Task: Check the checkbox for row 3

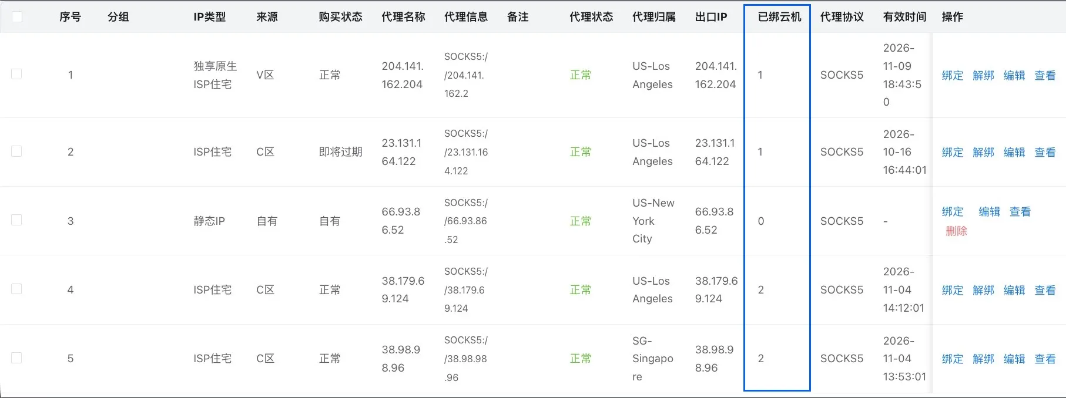Action: 16,220
